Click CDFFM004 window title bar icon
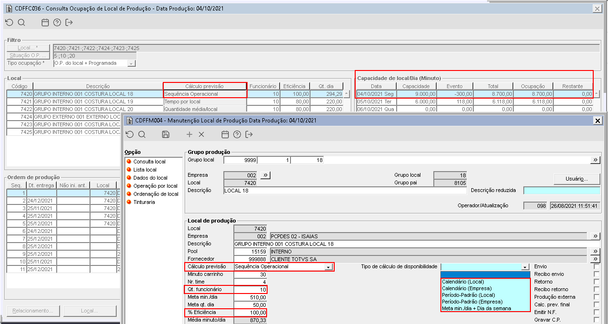 click(x=130, y=121)
